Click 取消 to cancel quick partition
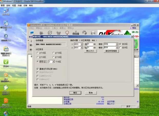This screenshot has height=116, width=159. point(91,93)
